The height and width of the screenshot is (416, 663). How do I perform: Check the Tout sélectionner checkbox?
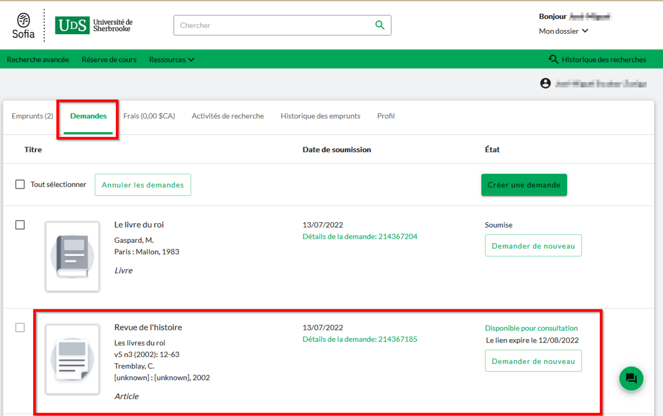[x=20, y=185]
